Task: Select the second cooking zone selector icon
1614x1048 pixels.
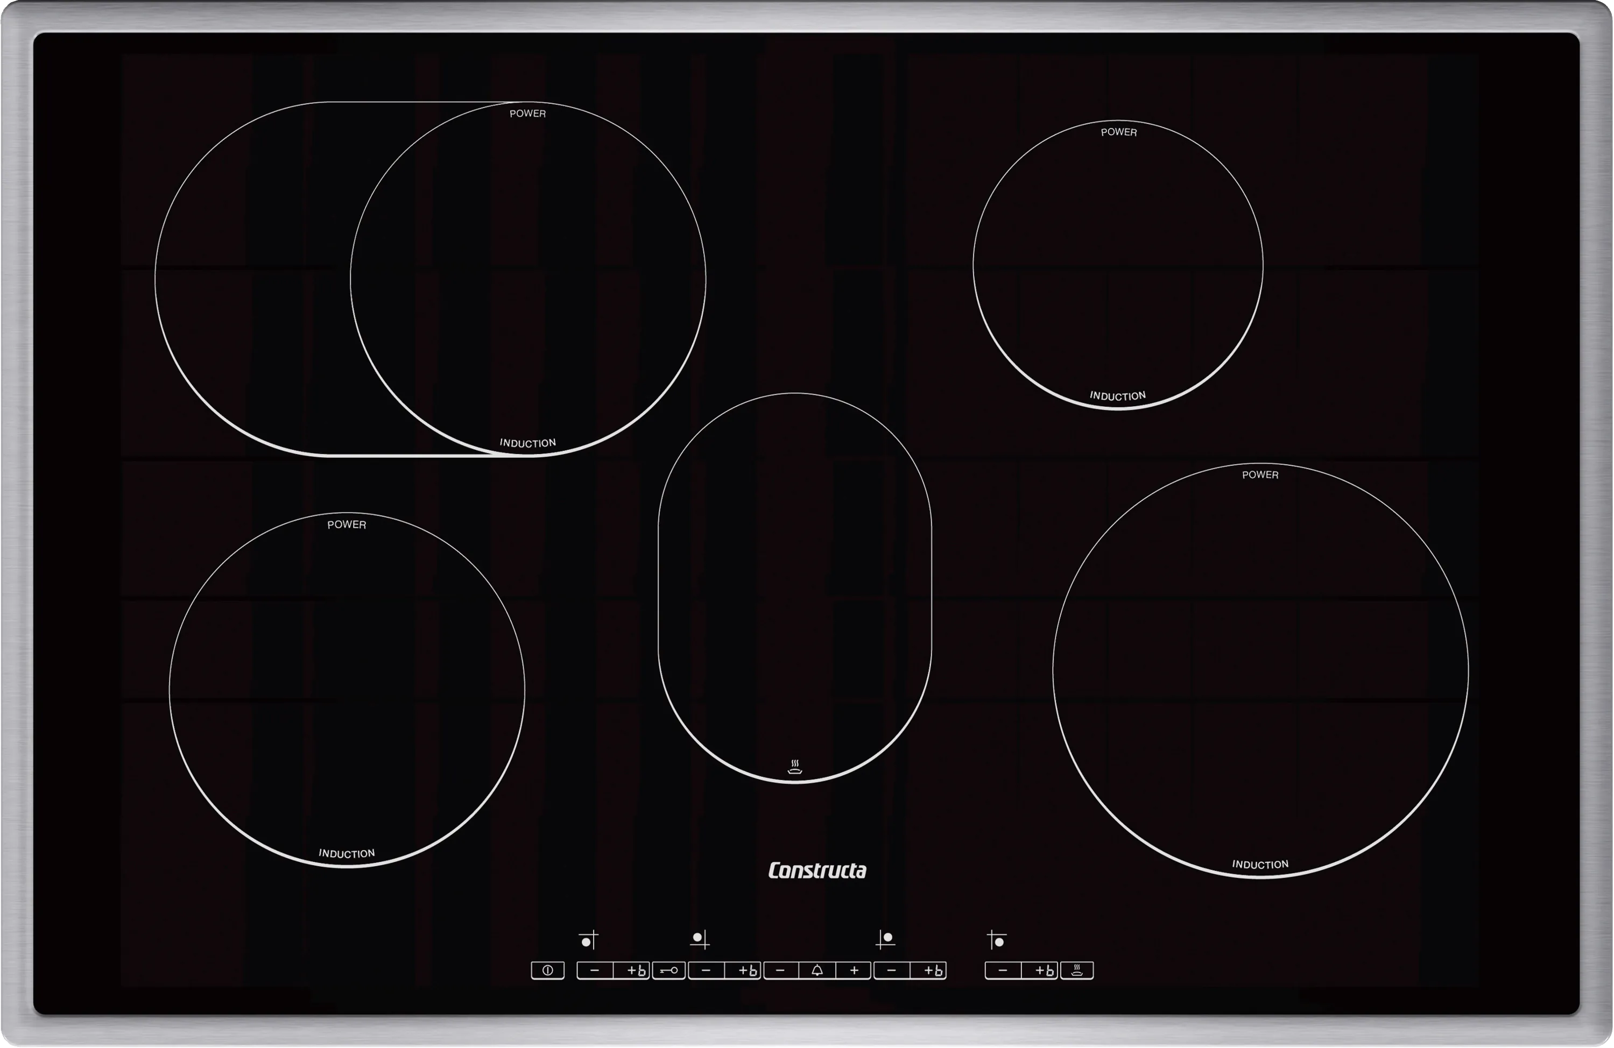Action: tap(701, 939)
